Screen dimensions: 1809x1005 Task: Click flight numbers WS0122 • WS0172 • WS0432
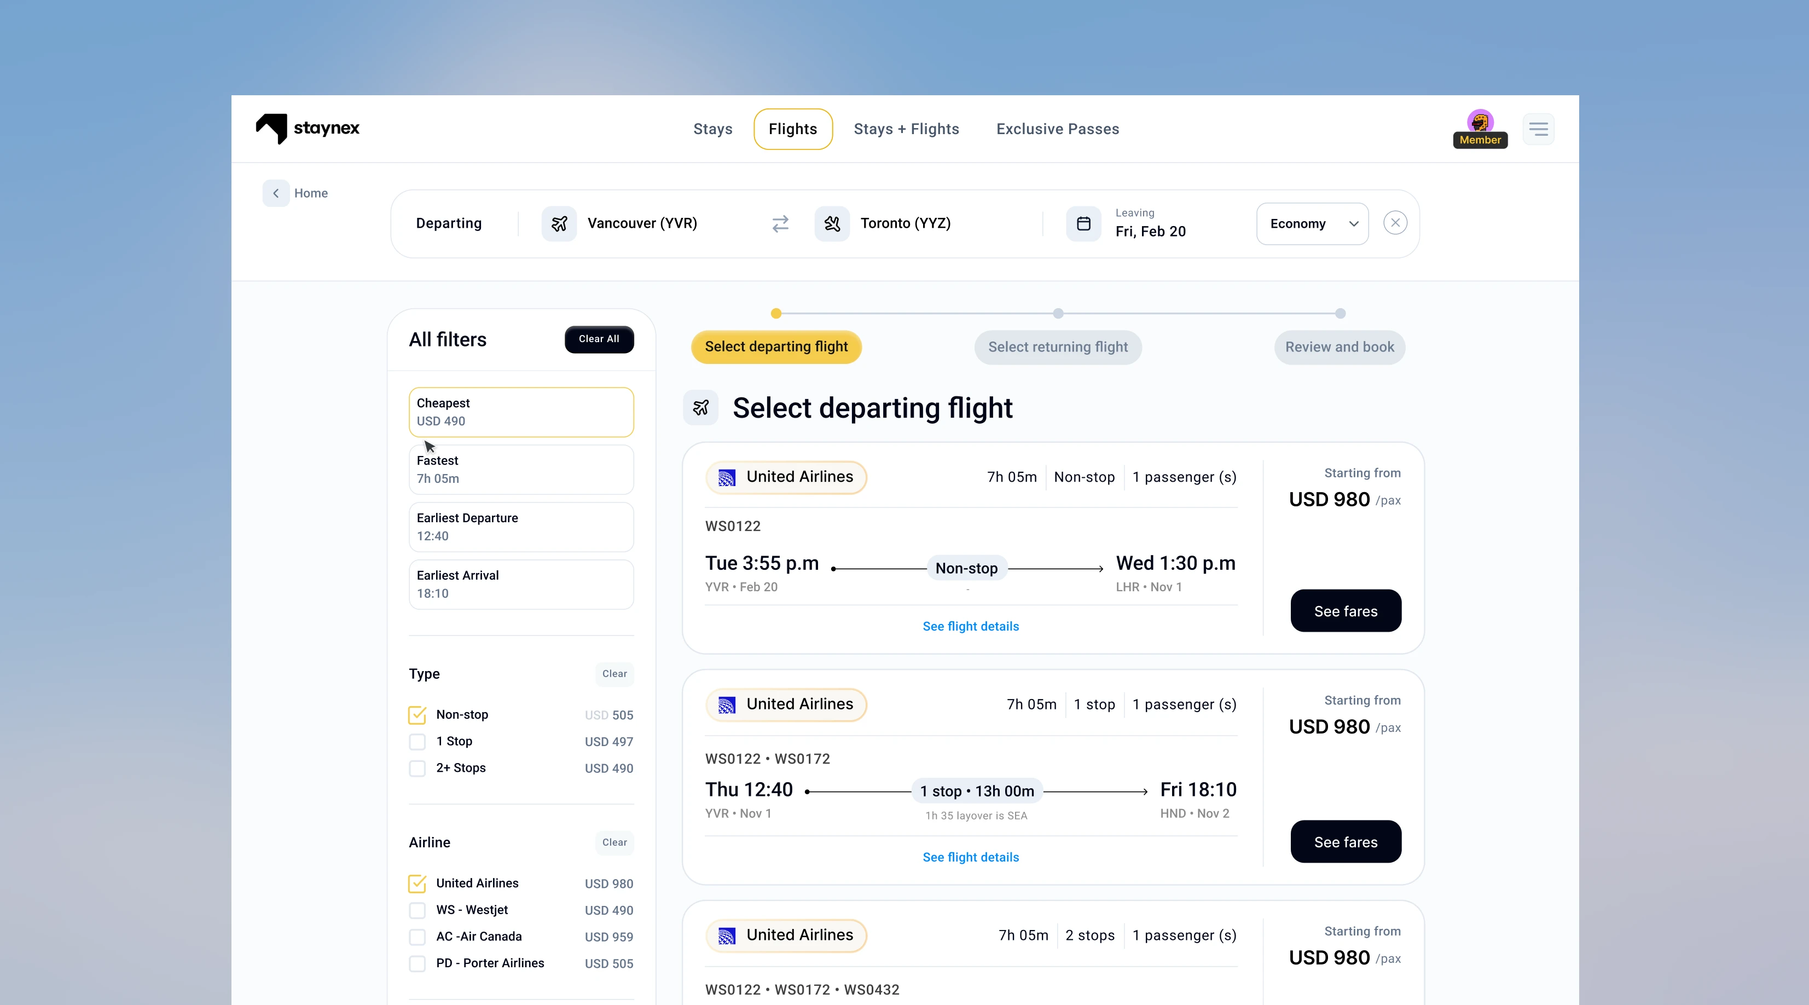802,990
